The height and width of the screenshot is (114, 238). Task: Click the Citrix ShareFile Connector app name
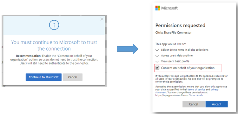click(174, 33)
